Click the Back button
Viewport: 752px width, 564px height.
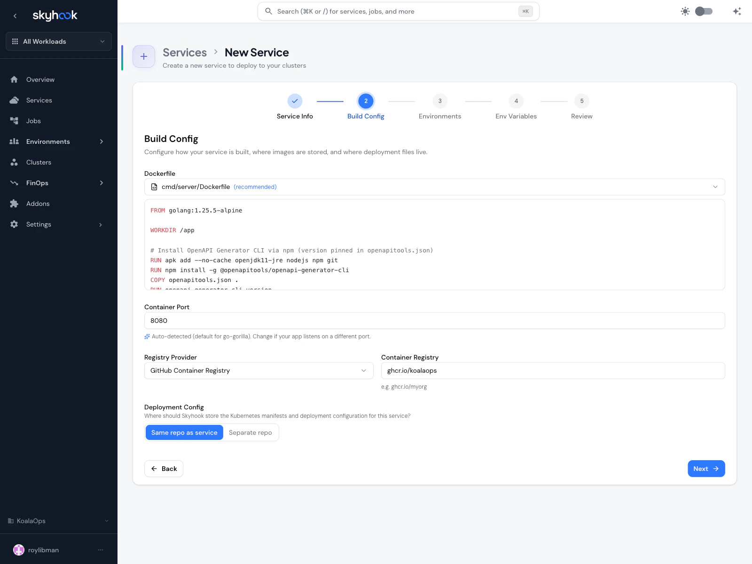[x=164, y=469]
